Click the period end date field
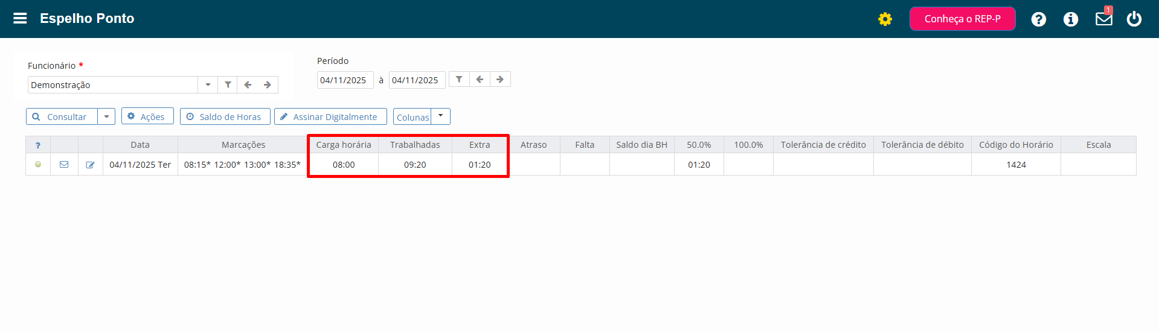 point(417,80)
